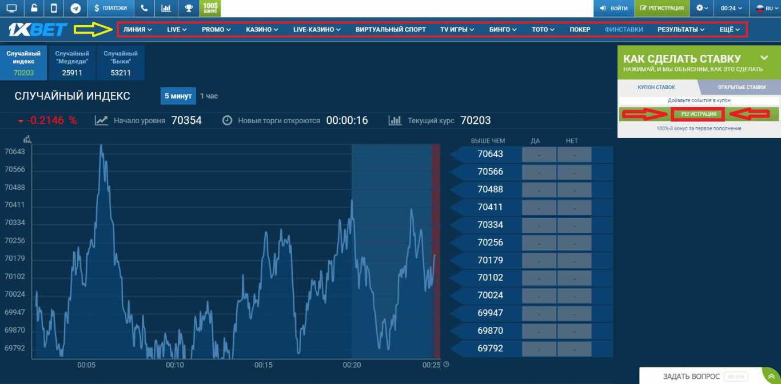Open the RU language selector
This screenshot has height=384, width=781.
[x=763, y=8]
